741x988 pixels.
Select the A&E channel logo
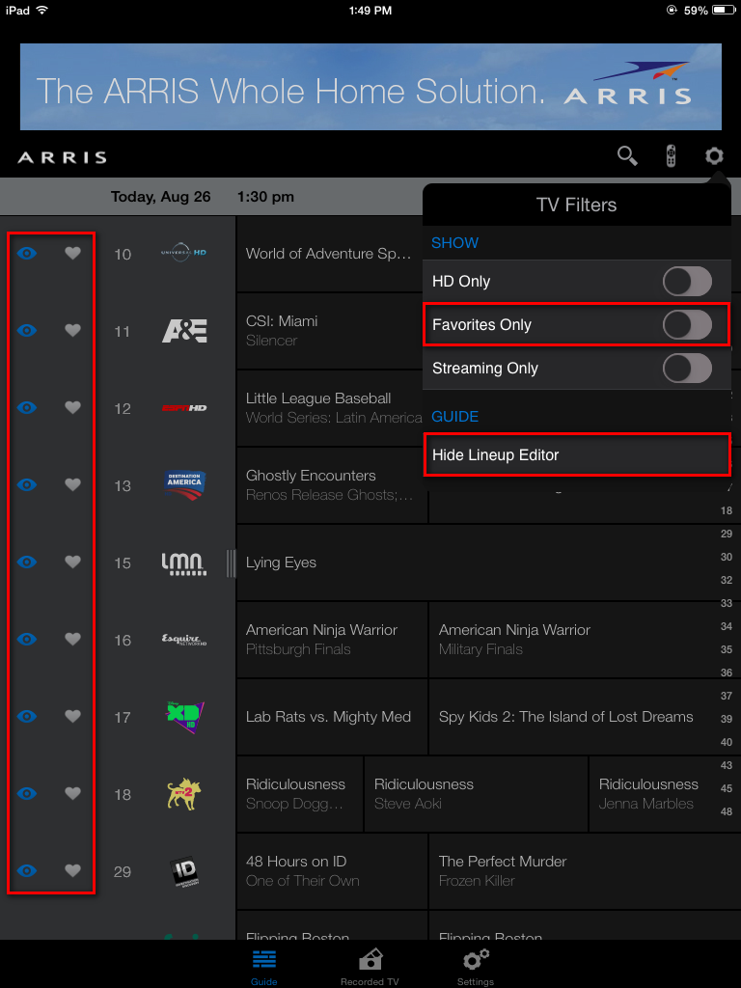(184, 331)
